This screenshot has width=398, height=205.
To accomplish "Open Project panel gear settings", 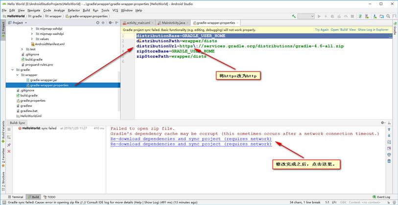I will [x=111, y=23].
